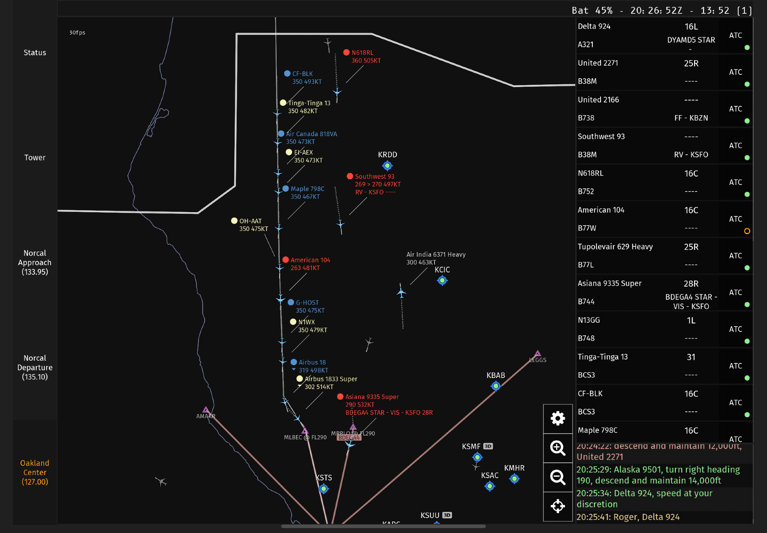Open N13GG flight strip
This screenshot has height=533, width=767.
pos(664,329)
